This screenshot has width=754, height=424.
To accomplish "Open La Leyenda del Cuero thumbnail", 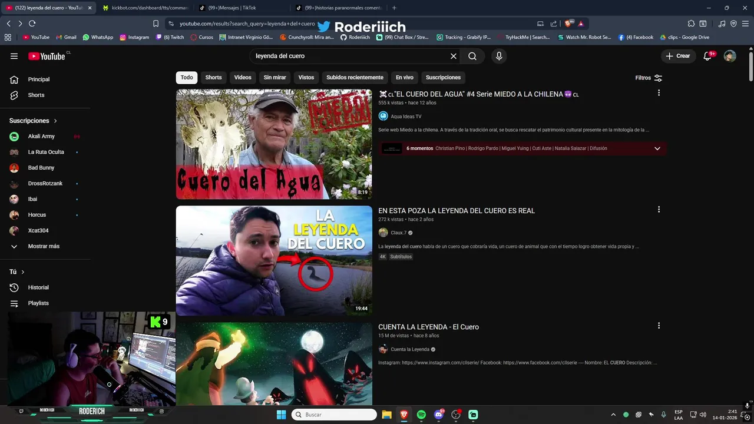I will [x=274, y=261].
